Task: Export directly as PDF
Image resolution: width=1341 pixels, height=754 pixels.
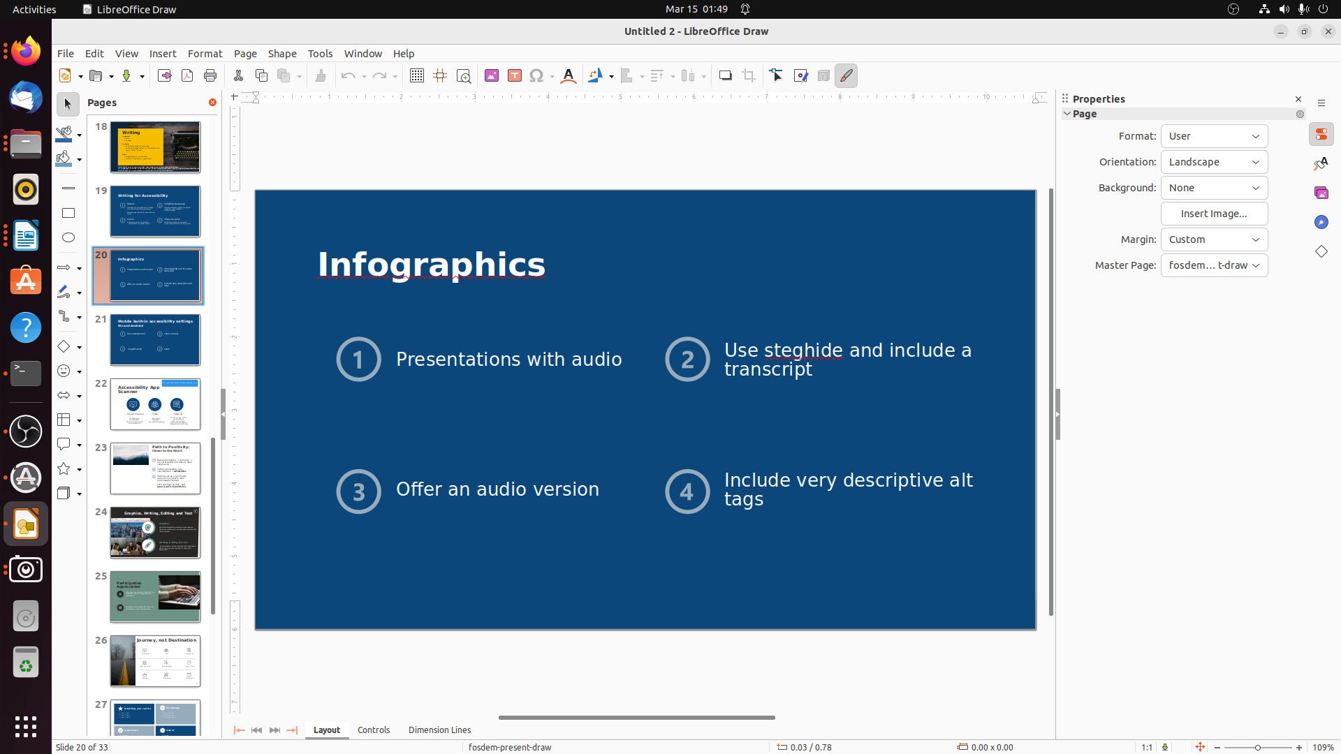Action: (186, 75)
